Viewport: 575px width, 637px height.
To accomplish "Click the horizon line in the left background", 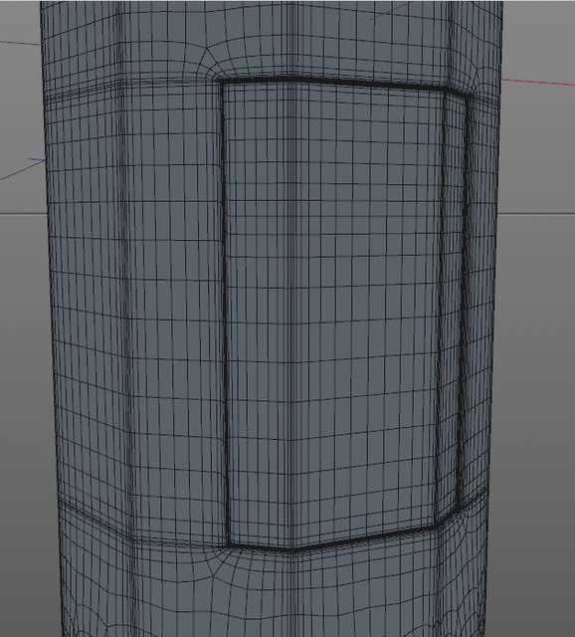I will tap(24, 213).
